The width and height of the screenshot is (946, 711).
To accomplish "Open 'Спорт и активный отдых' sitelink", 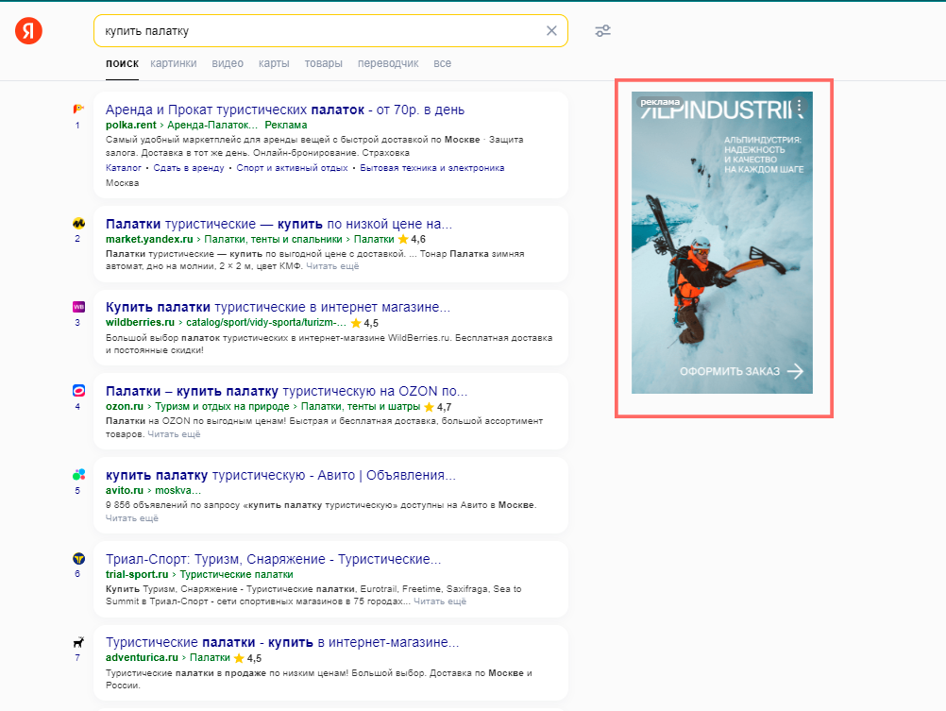I will pos(292,168).
